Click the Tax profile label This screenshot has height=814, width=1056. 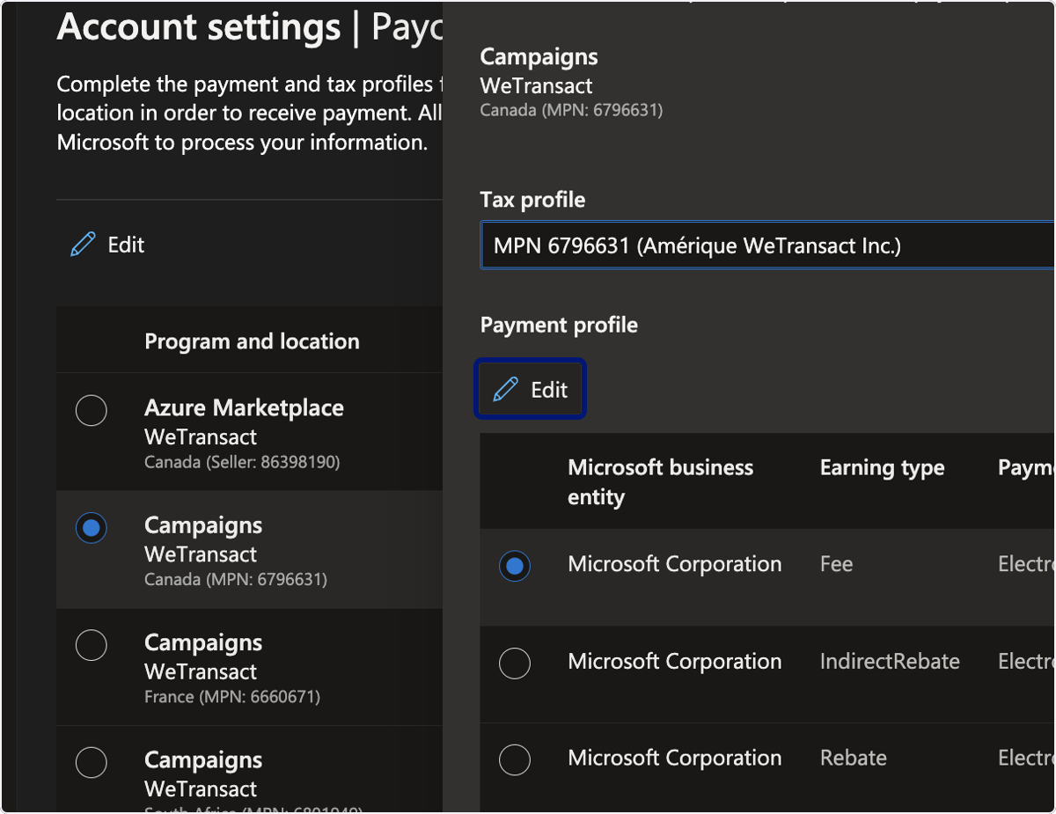point(532,200)
